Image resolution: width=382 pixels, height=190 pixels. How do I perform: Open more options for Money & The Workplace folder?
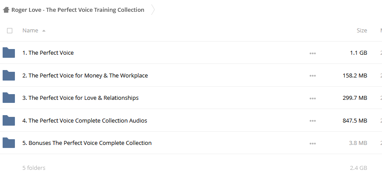(x=313, y=76)
